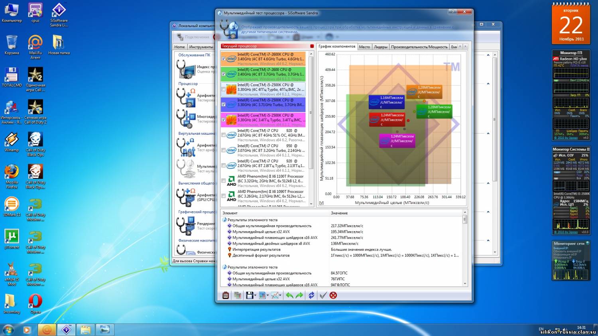
Task: Open the cpuz desktop icon
Action: click(35, 13)
